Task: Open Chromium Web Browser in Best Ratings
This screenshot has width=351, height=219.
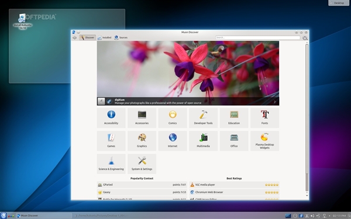Action: (x=235, y=192)
